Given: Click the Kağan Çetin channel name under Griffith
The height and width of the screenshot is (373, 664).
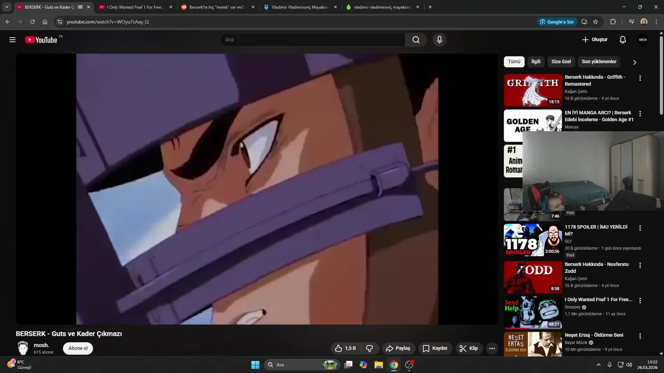Looking at the screenshot, I should 576,92.
